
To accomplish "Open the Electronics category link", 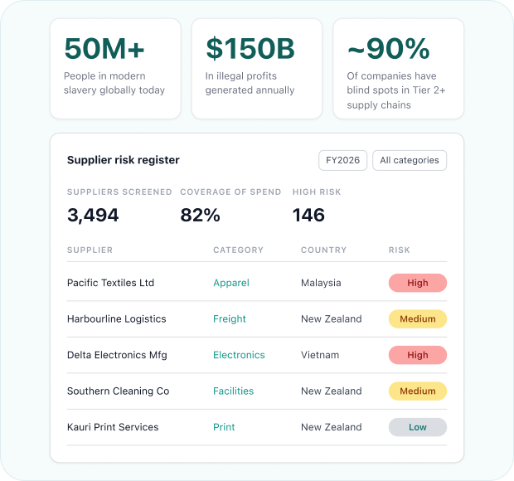I will pos(239,355).
